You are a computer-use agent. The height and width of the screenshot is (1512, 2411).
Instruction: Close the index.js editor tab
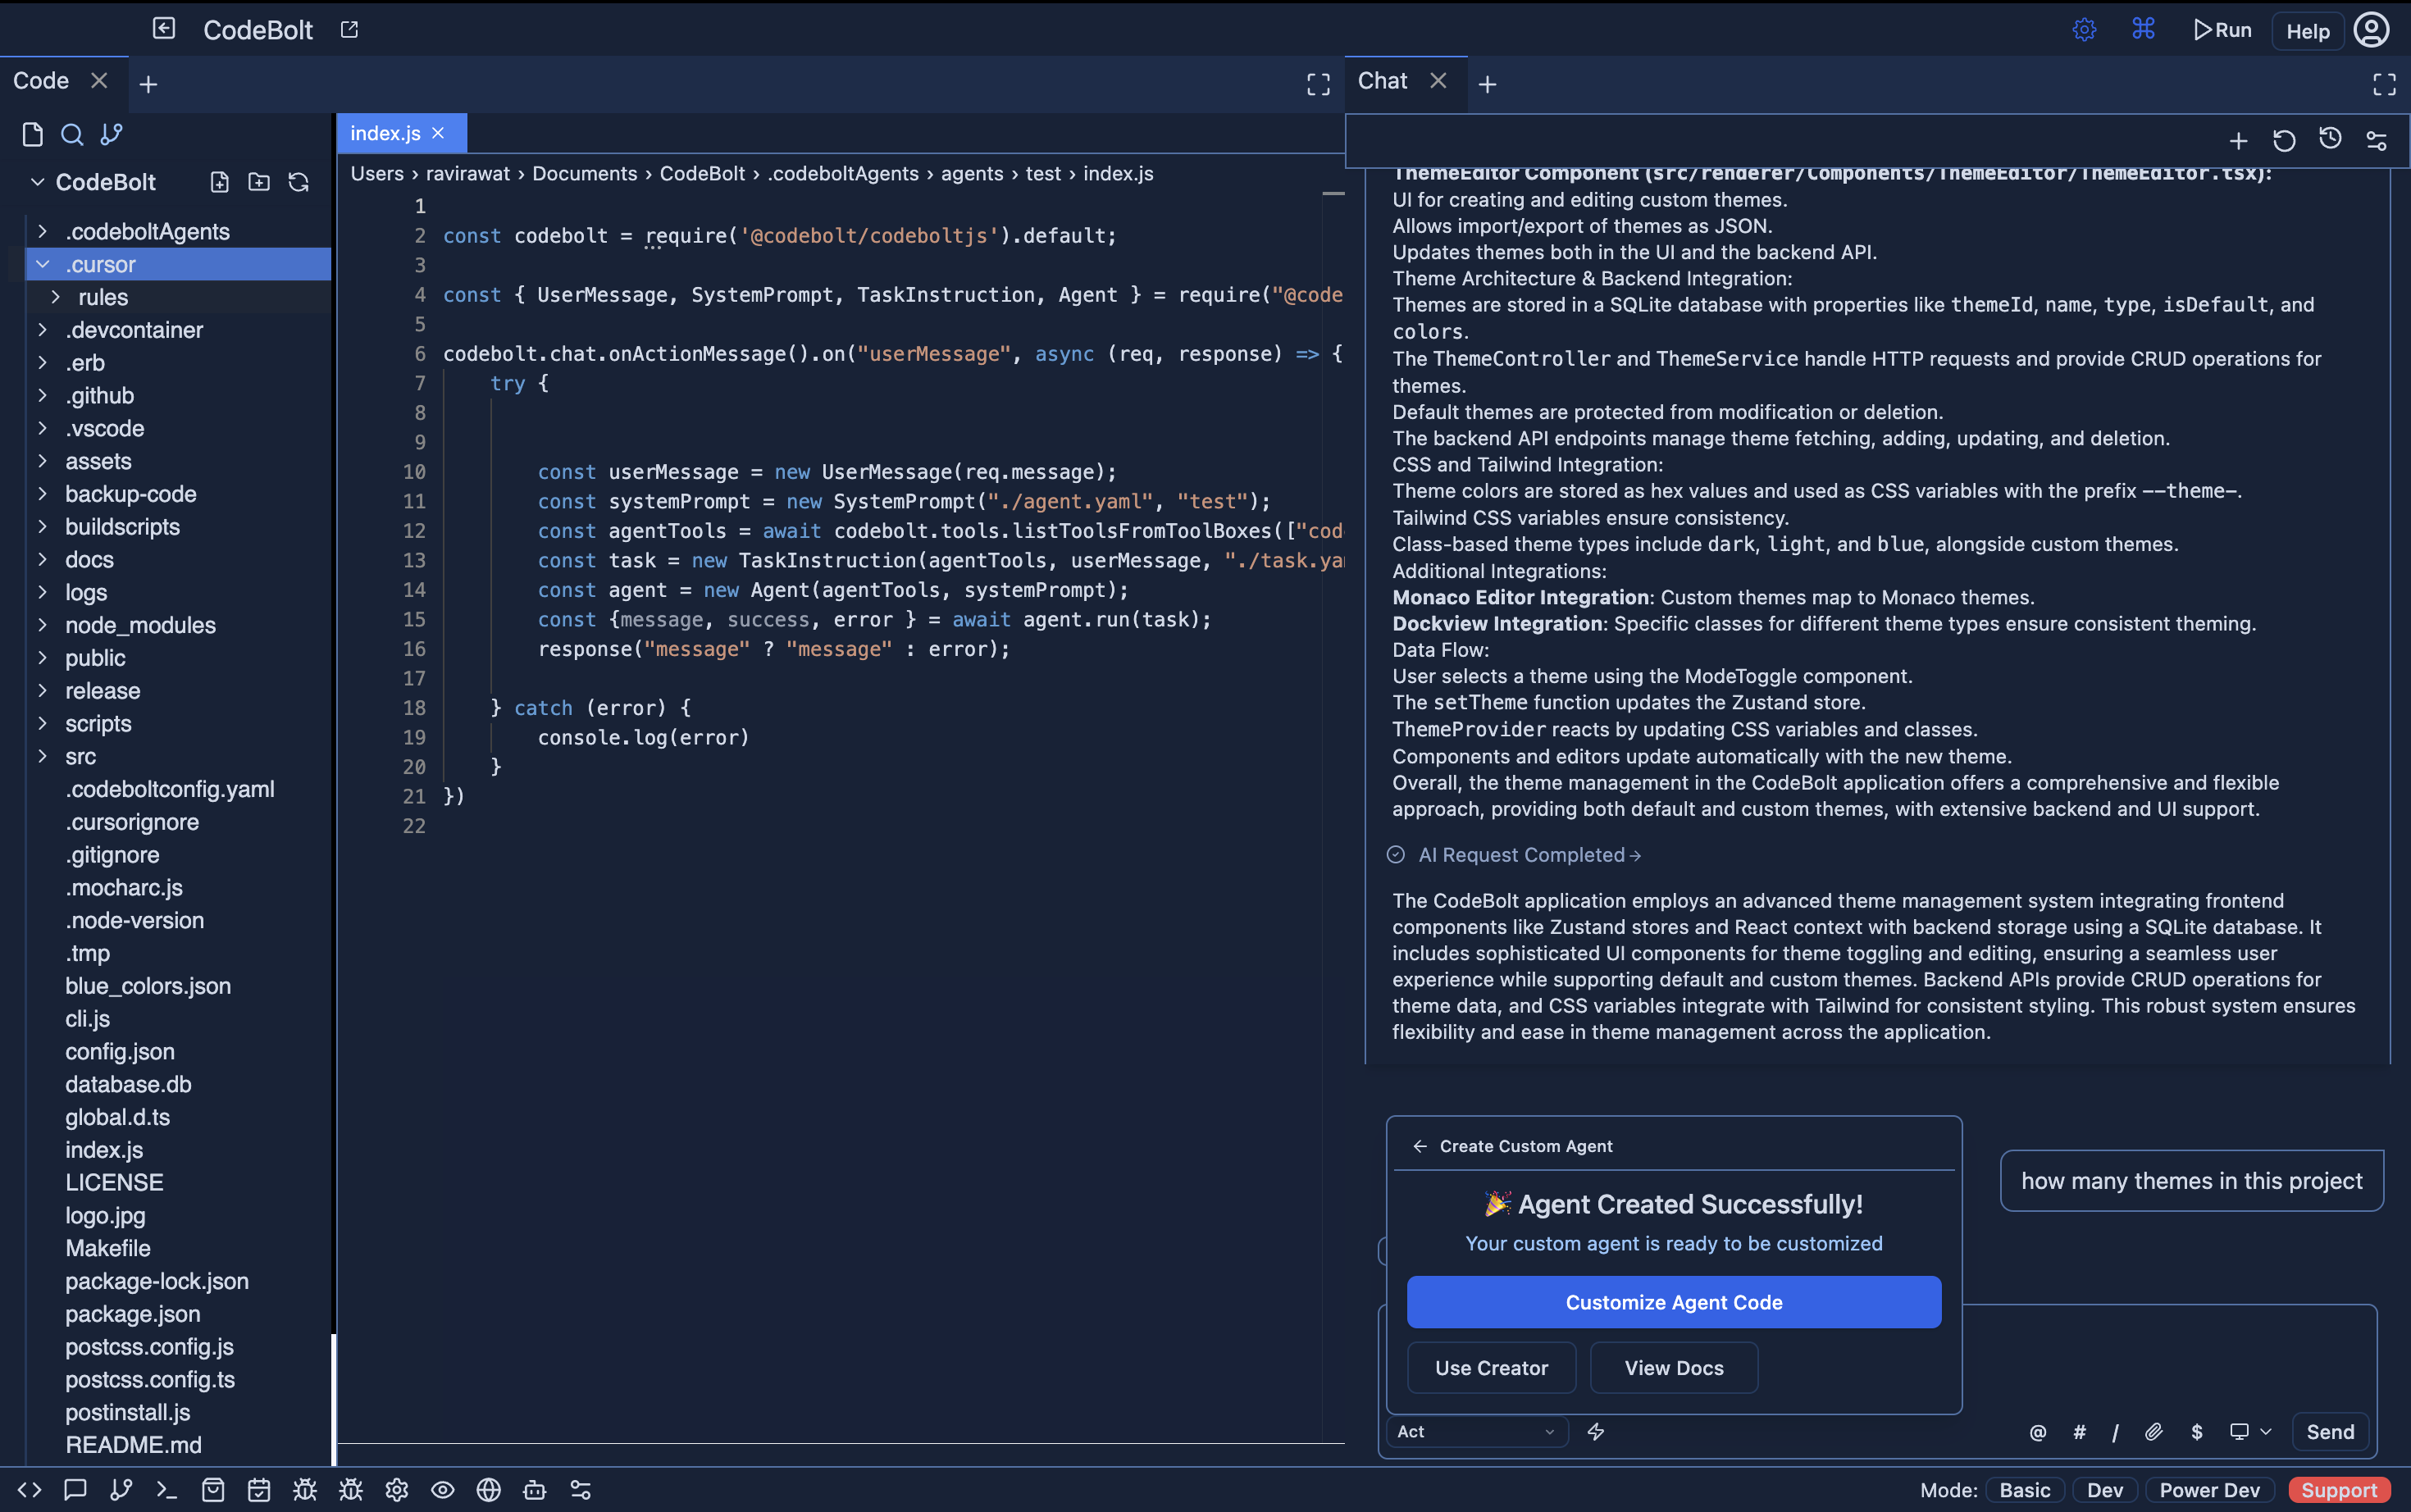438,133
